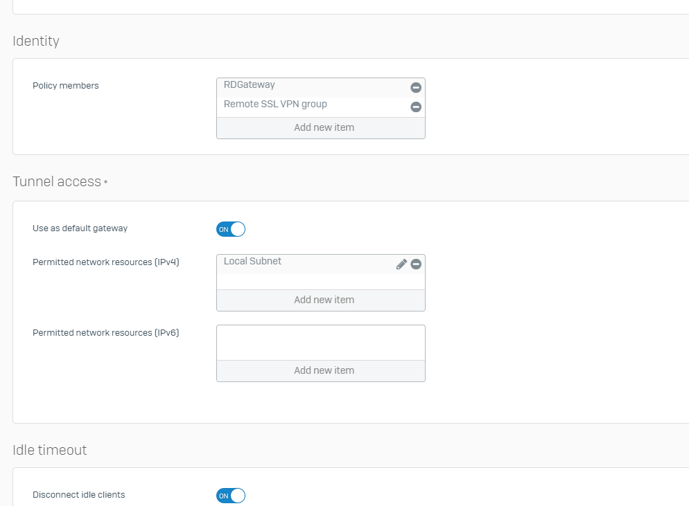Remove Local Subnet from IPv4 resources

416,264
